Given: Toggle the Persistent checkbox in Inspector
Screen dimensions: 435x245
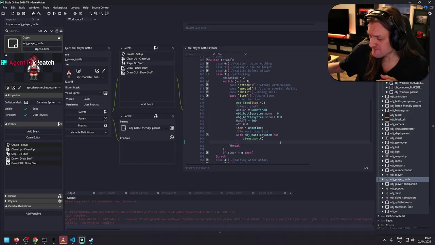Looking at the screenshot, I should [25, 115].
